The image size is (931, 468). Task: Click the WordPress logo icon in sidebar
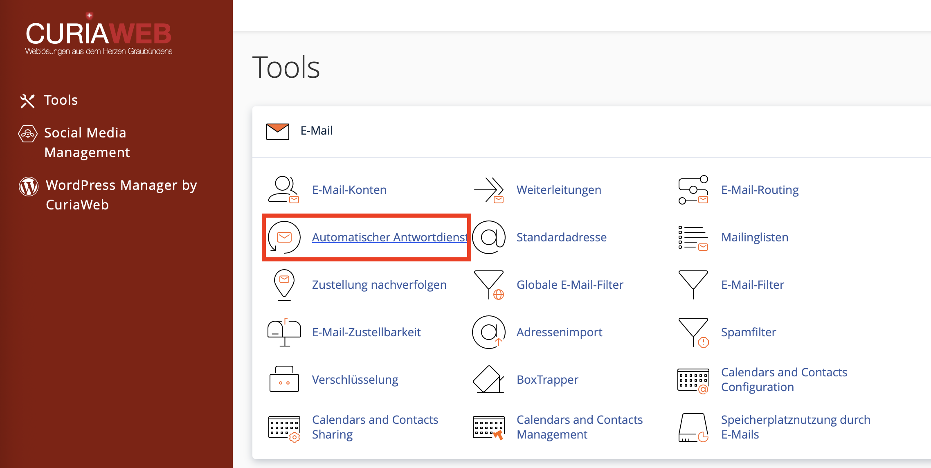(29, 187)
